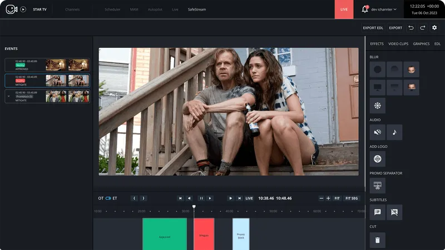Insert a promo separator

pos(378,186)
